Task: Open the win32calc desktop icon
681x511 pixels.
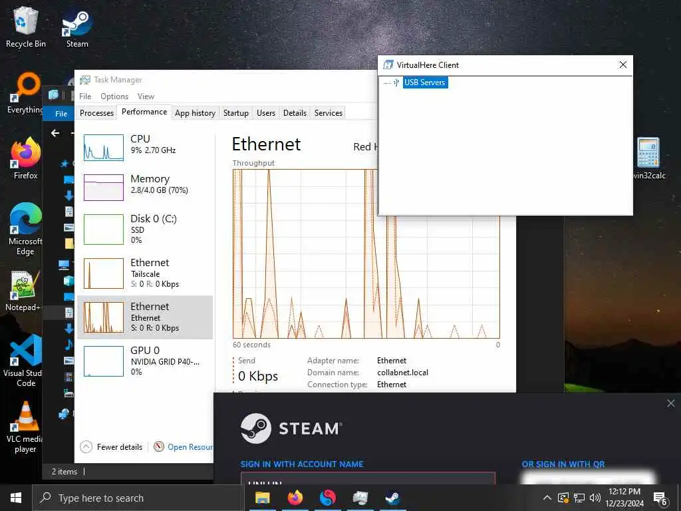Action: pyautogui.click(x=648, y=158)
